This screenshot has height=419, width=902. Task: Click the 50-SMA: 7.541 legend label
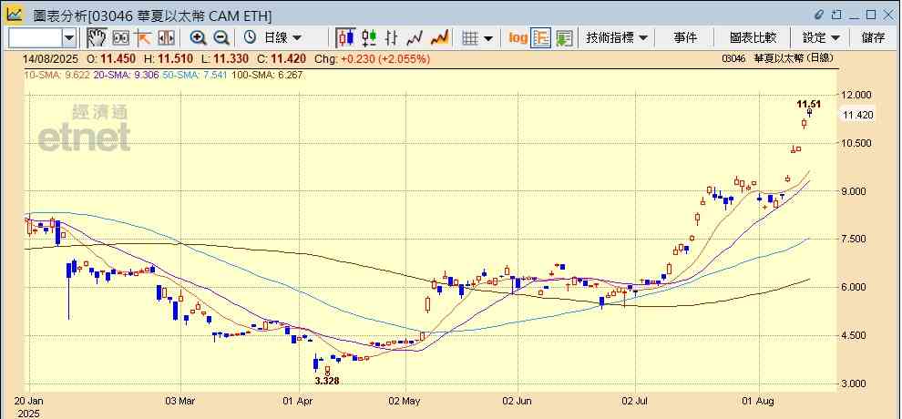tap(194, 75)
